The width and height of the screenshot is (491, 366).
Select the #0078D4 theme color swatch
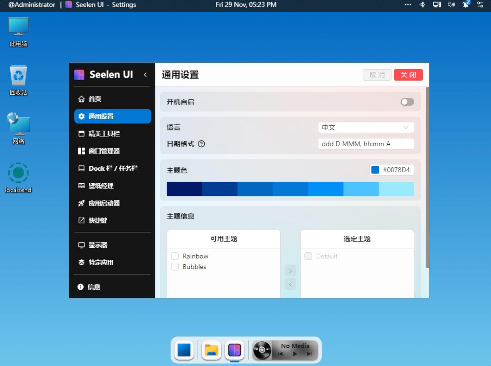376,170
